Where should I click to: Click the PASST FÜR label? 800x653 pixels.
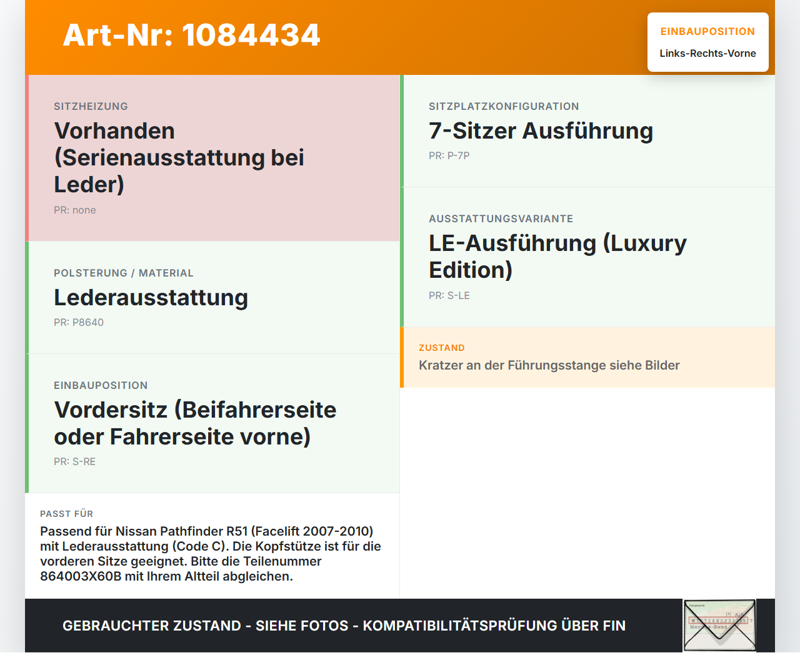67,514
